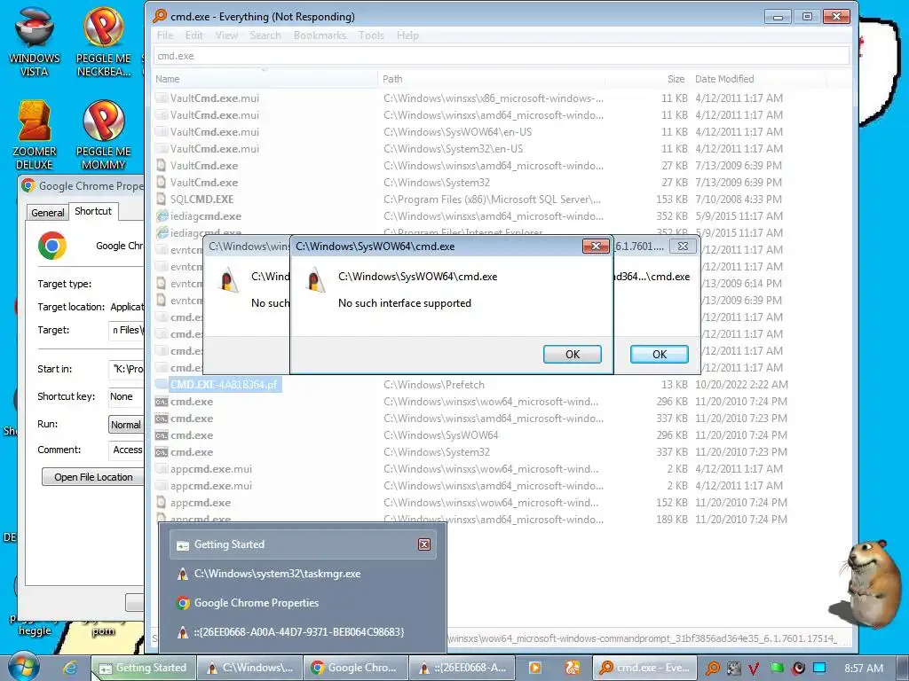
Task: Click the Google Chrome Properties title bar icon
Action: coord(28,186)
